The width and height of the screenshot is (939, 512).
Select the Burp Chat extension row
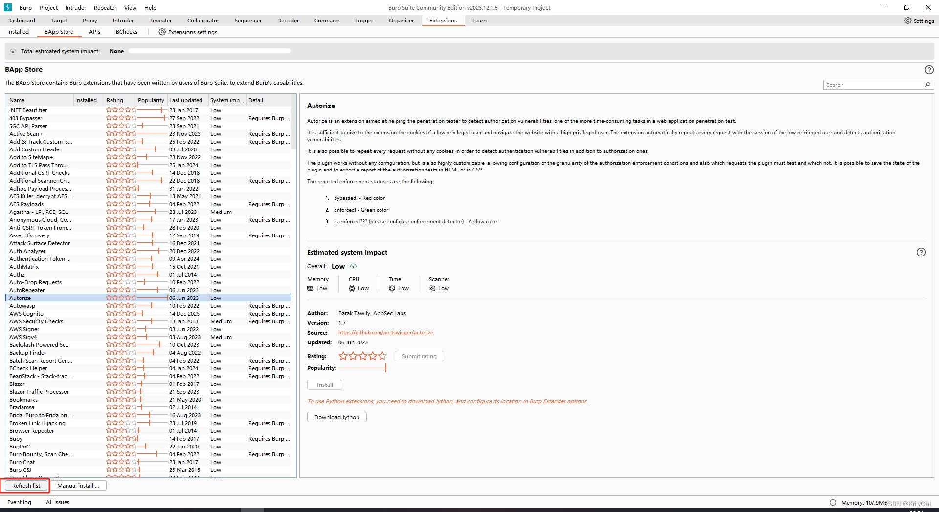tap(149, 462)
